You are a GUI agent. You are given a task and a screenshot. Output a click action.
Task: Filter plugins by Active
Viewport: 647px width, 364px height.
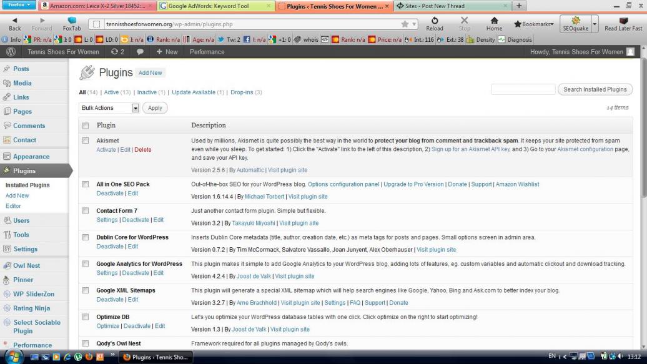111,92
